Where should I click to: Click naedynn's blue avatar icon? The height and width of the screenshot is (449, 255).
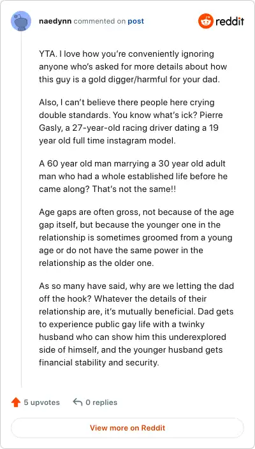pos(21,21)
